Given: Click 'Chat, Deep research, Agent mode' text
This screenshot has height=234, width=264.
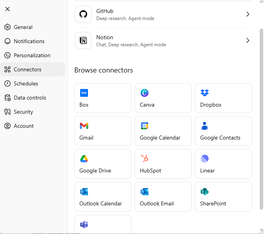Looking at the screenshot, I should (x=131, y=45).
